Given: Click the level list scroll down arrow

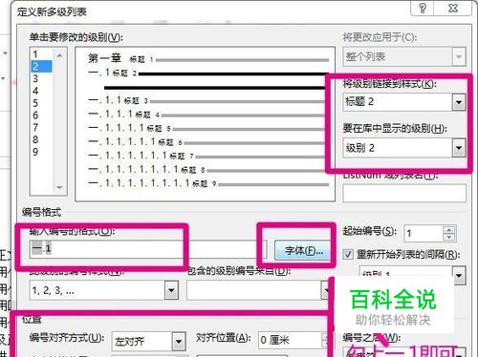Looking at the screenshot, I should coord(59,187).
